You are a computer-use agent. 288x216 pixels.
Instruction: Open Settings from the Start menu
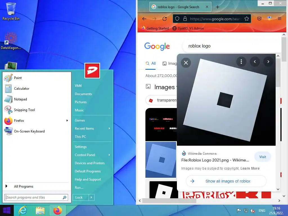click(81, 147)
